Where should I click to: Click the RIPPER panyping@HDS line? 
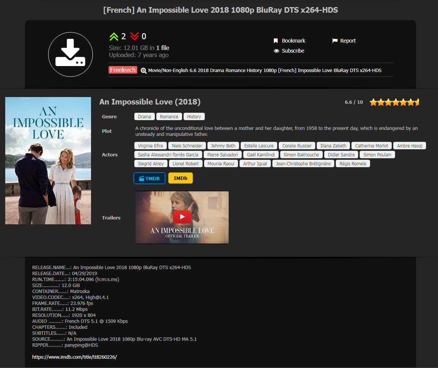click(x=65, y=345)
